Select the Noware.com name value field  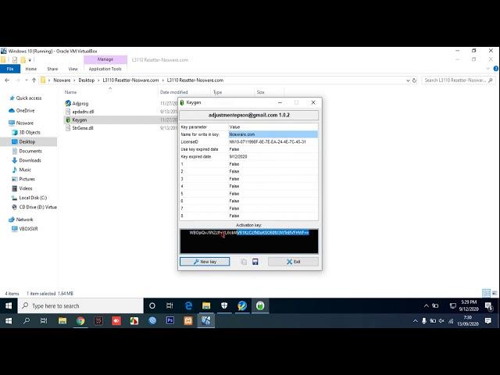point(273,134)
